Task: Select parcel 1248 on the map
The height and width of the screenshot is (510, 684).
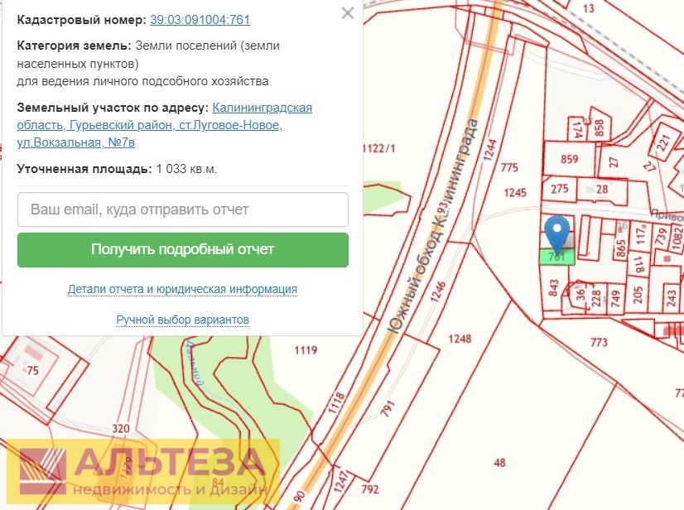Action: pos(460,339)
